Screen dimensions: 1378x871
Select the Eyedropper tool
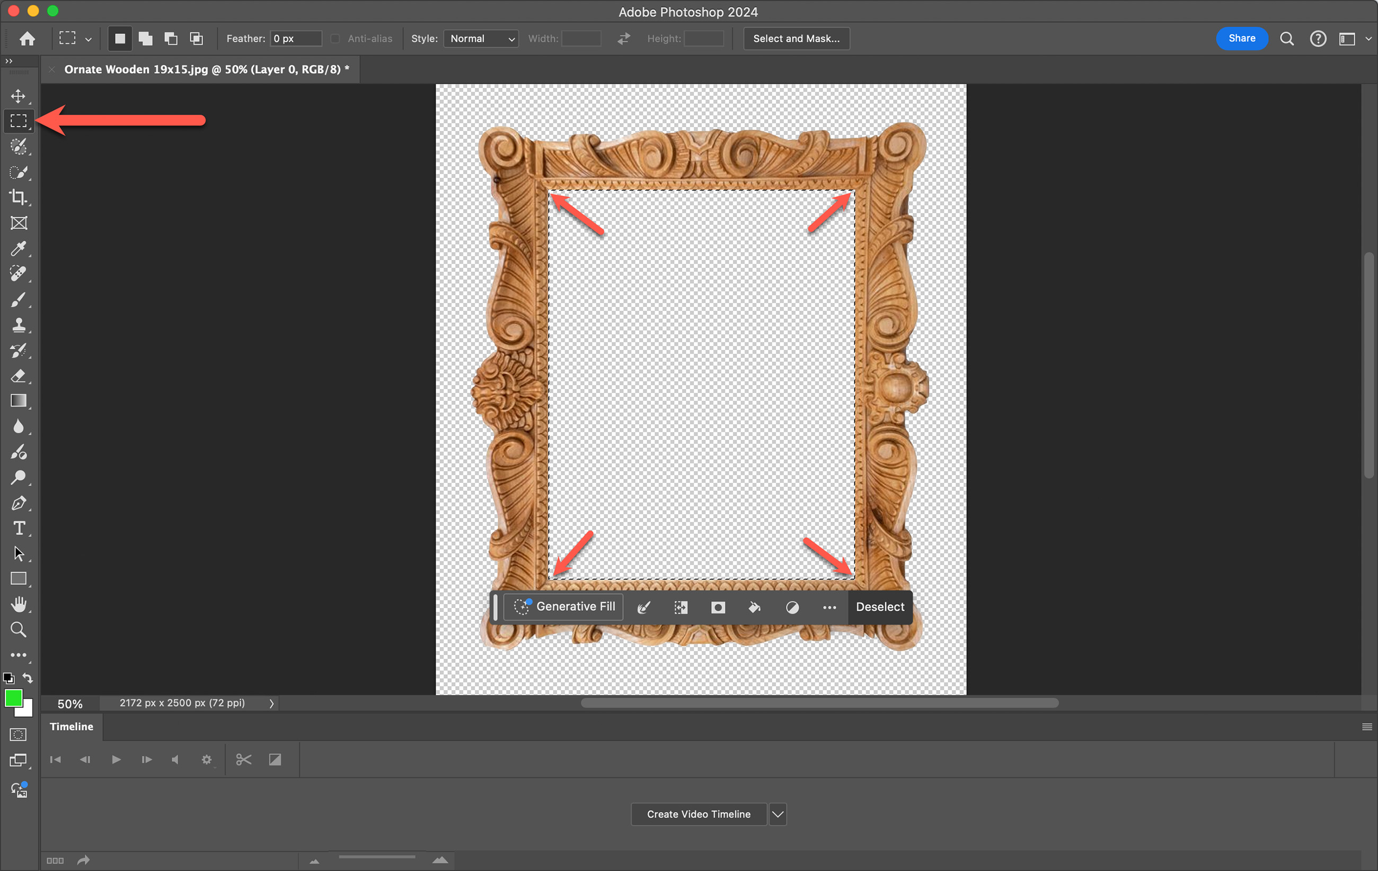pyautogui.click(x=19, y=249)
